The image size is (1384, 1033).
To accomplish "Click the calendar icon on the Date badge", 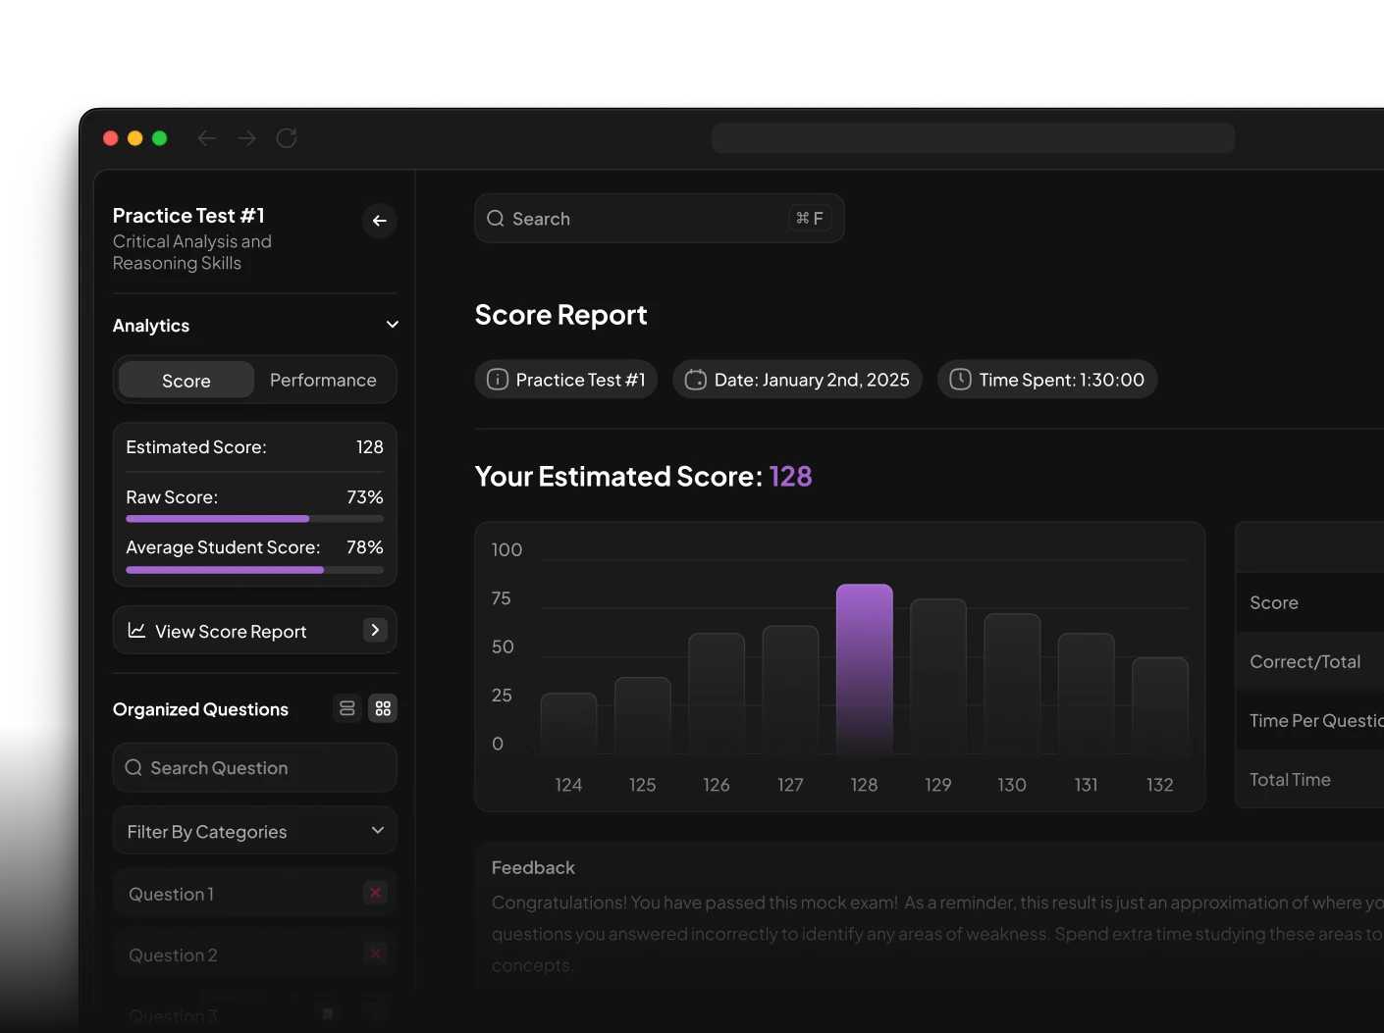I will click(695, 379).
